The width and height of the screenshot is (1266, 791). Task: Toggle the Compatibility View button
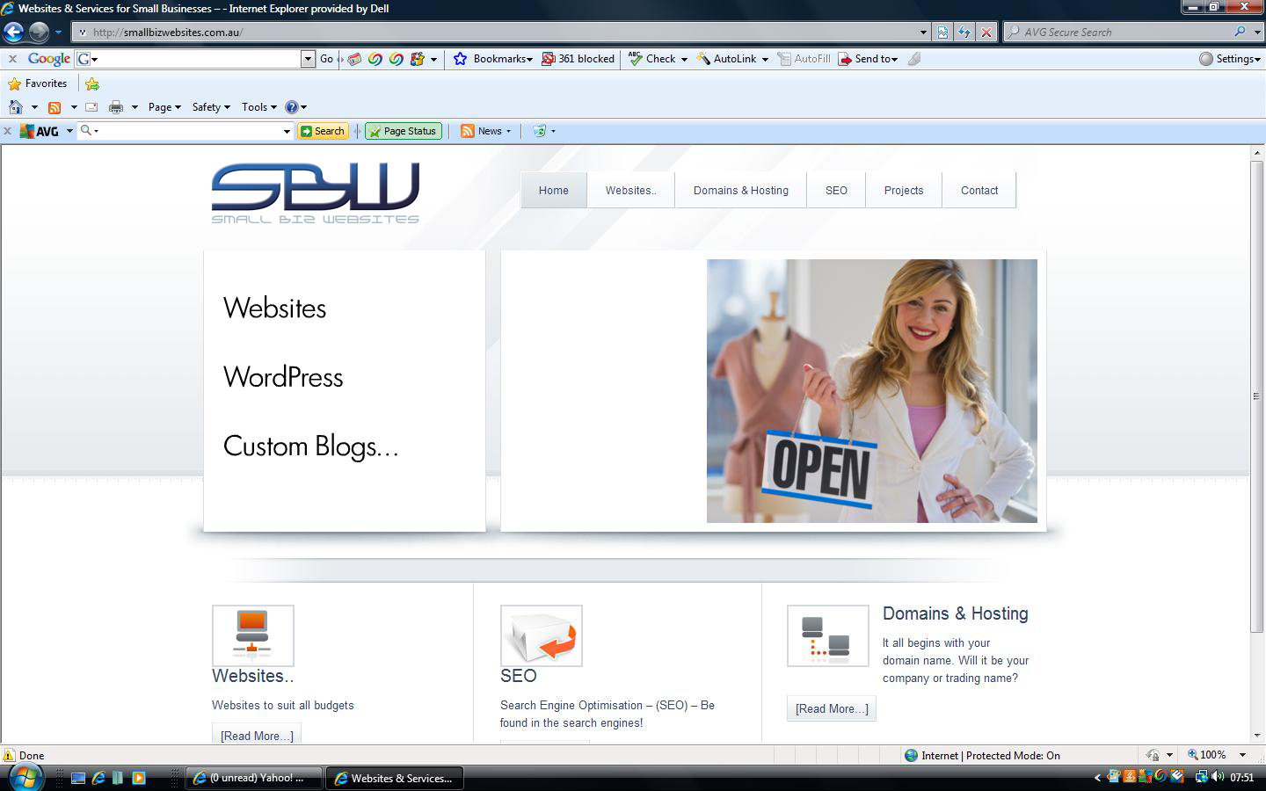[942, 33]
